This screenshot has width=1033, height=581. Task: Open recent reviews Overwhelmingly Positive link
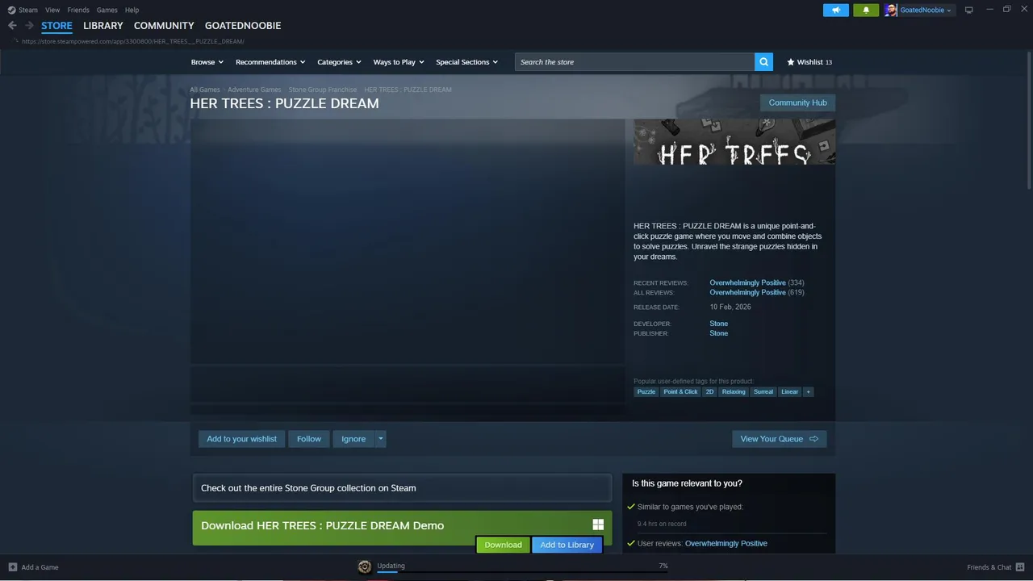point(747,282)
